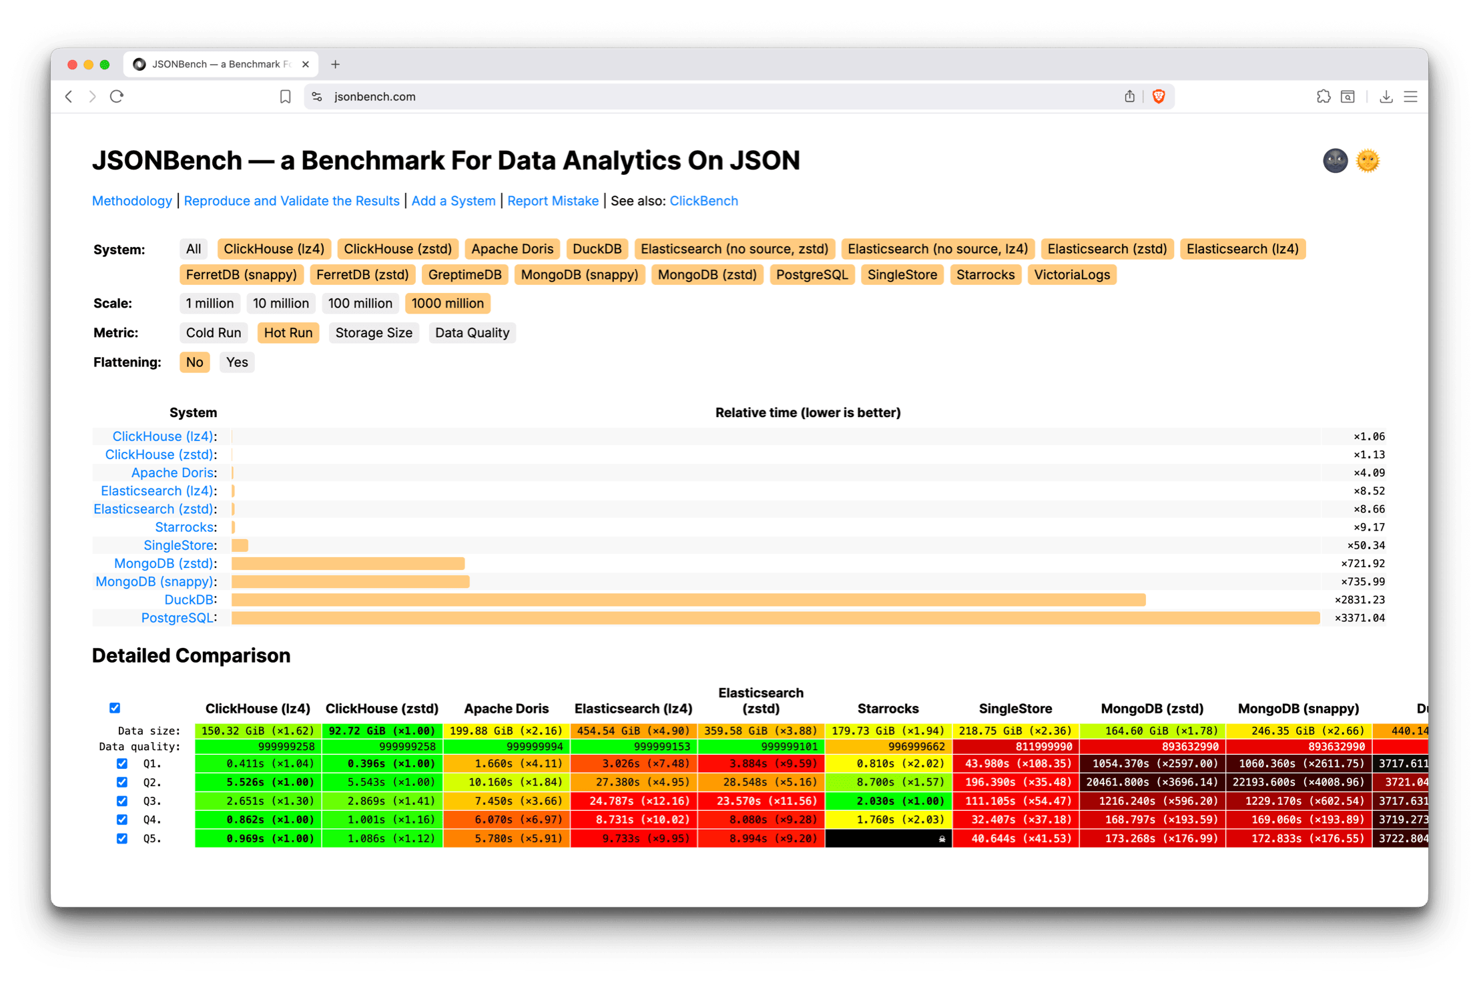Click the Brave shield icon in the toolbar
1483x983 pixels.
coord(1159,96)
